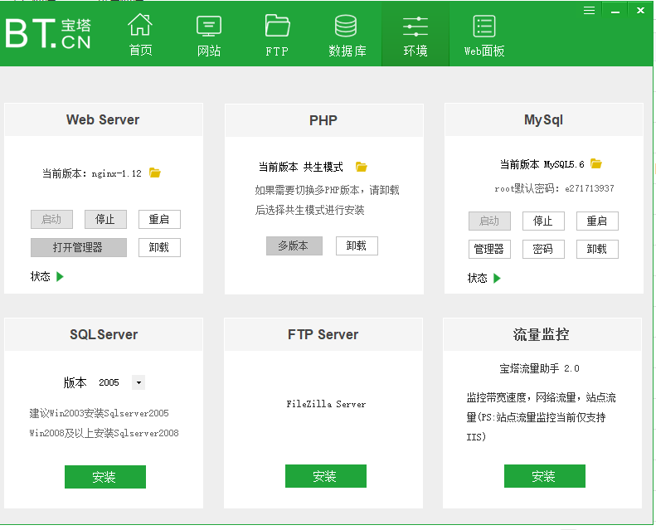Screen dimensions: 656x530
Task: Open the MySQL5.6 folder icon
Action: point(595,163)
